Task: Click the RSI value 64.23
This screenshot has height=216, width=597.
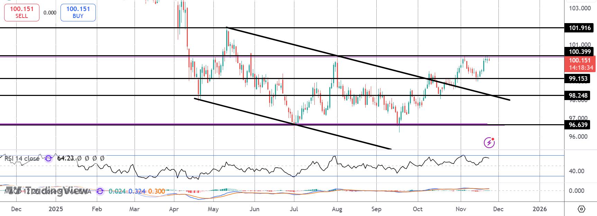Action: click(65, 158)
